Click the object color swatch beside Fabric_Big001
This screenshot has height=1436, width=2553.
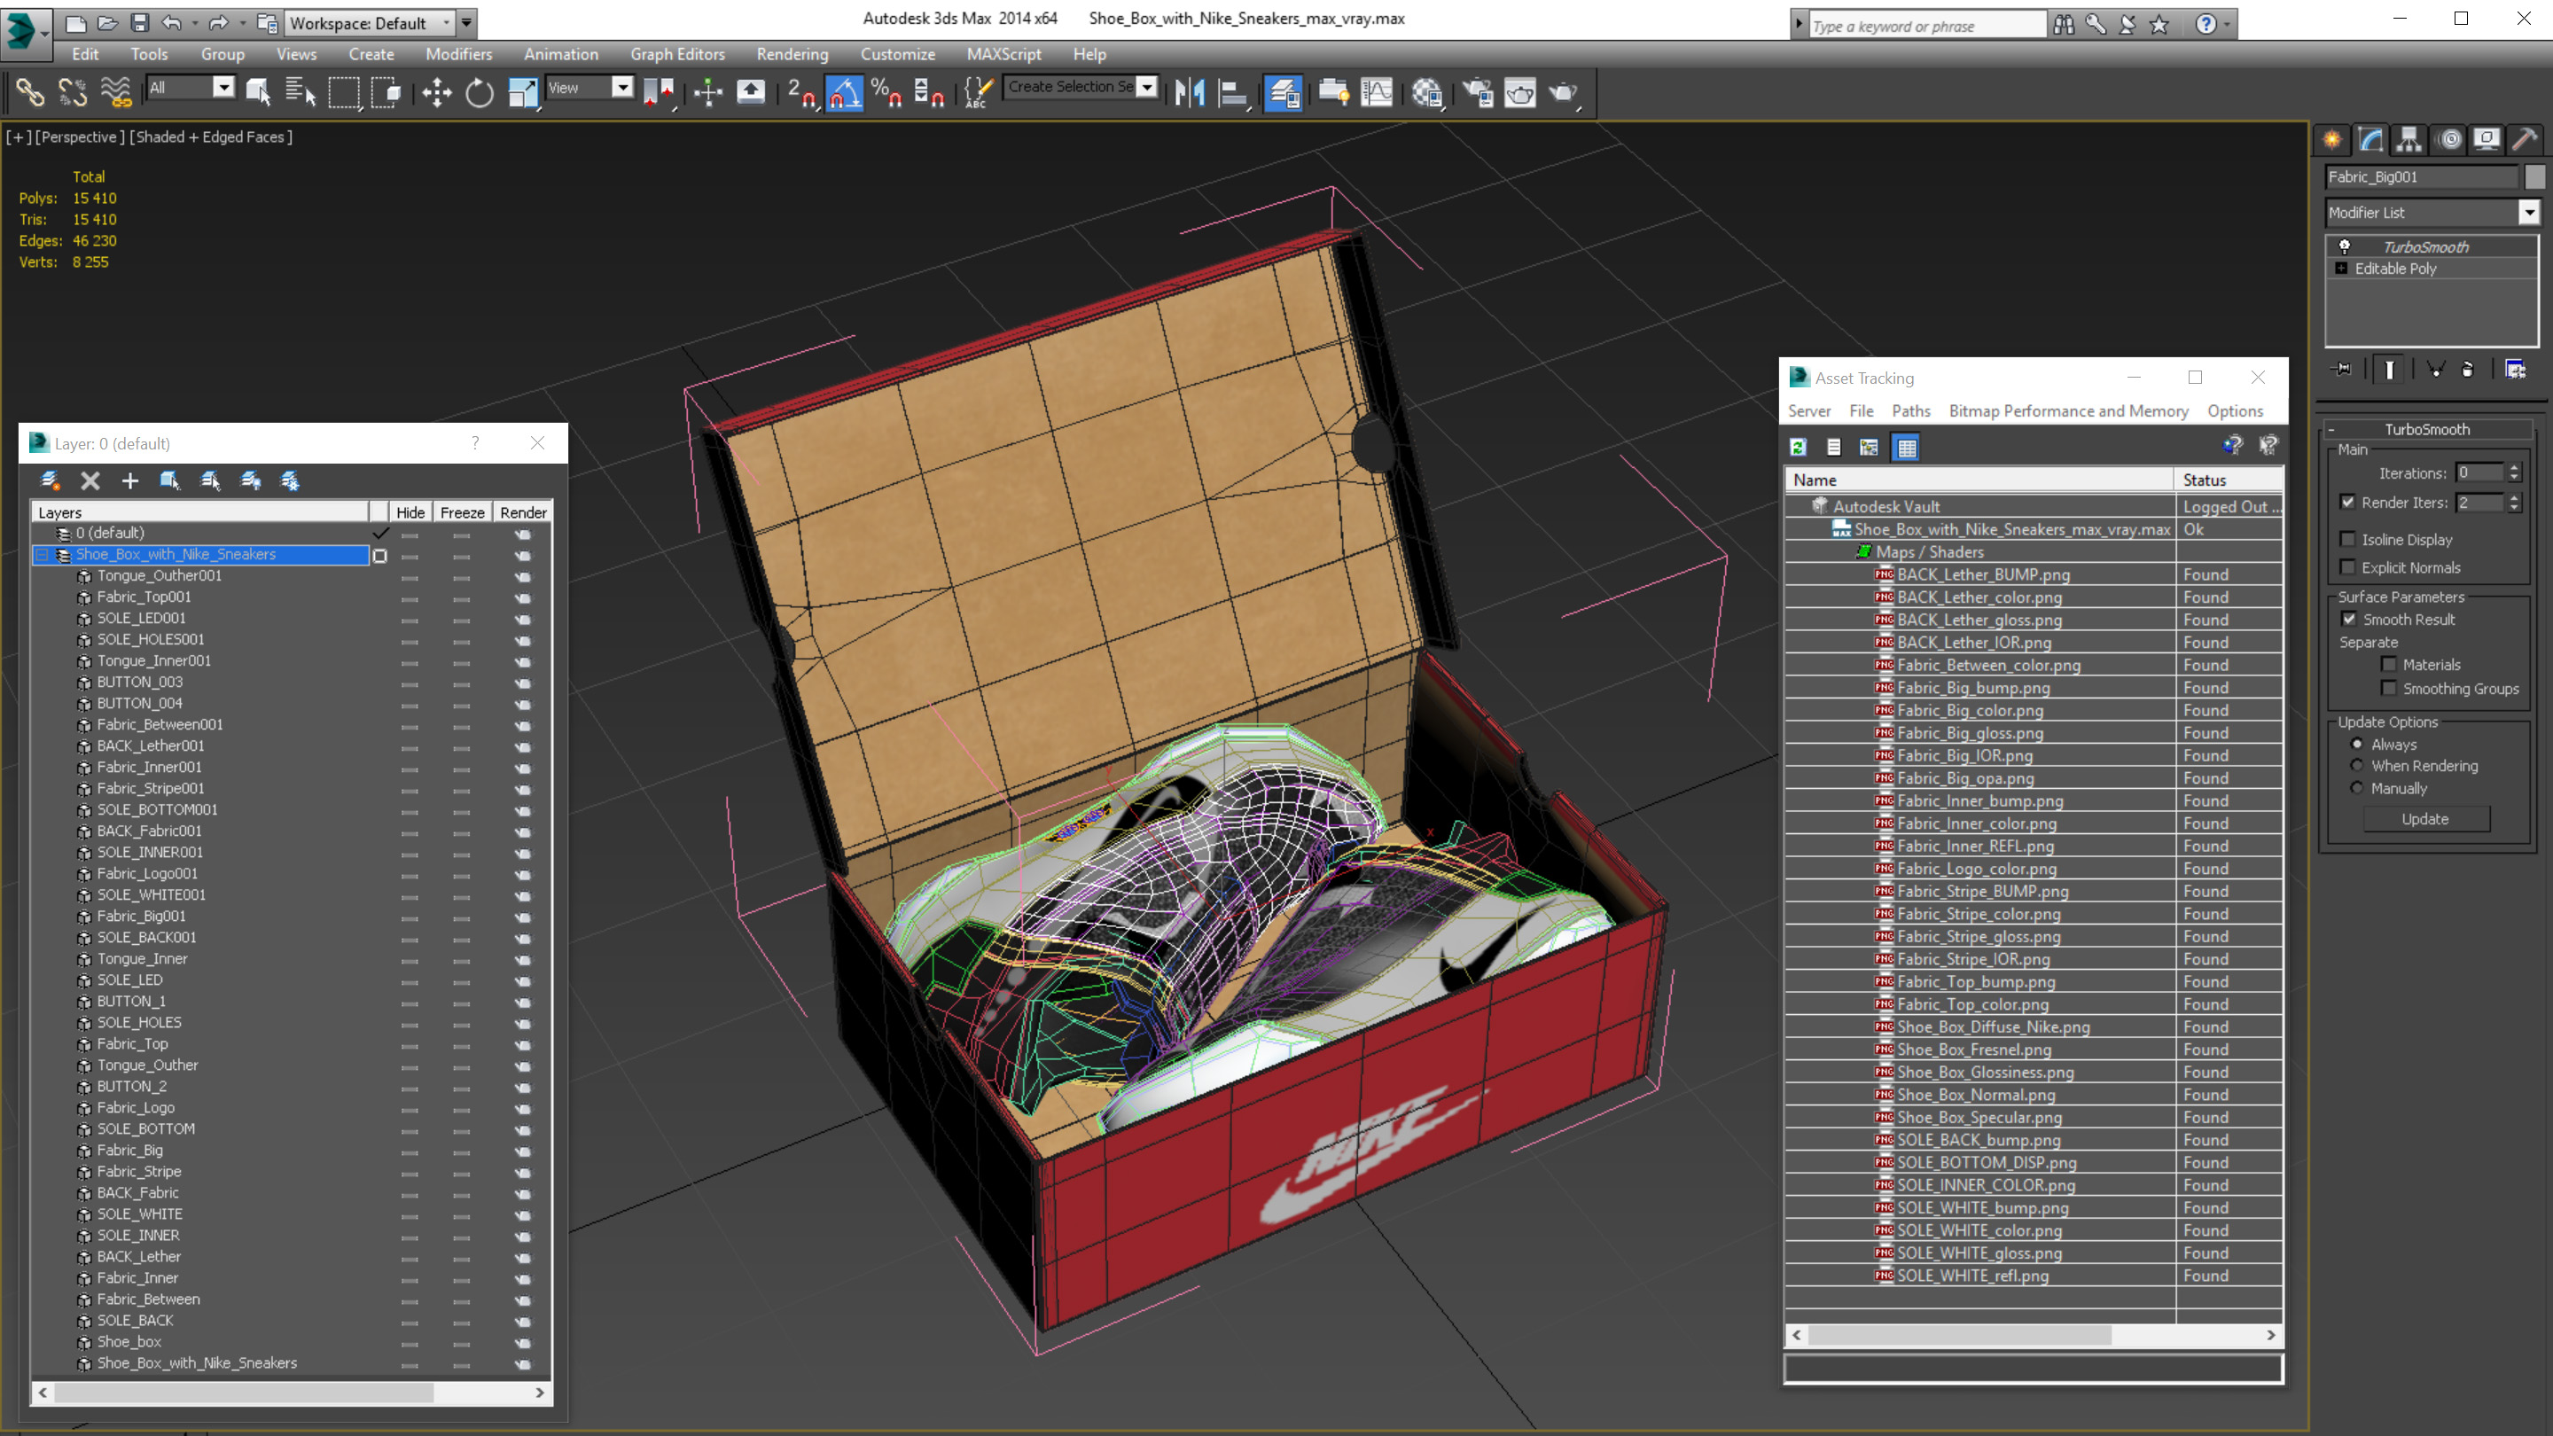click(x=2535, y=176)
